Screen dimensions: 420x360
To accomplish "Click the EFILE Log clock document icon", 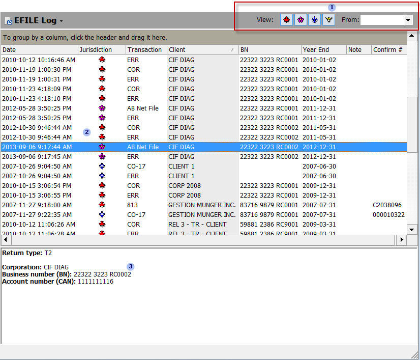I will (x=8, y=21).
